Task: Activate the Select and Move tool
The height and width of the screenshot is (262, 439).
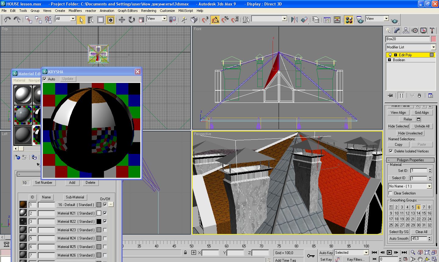Action: [122, 20]
